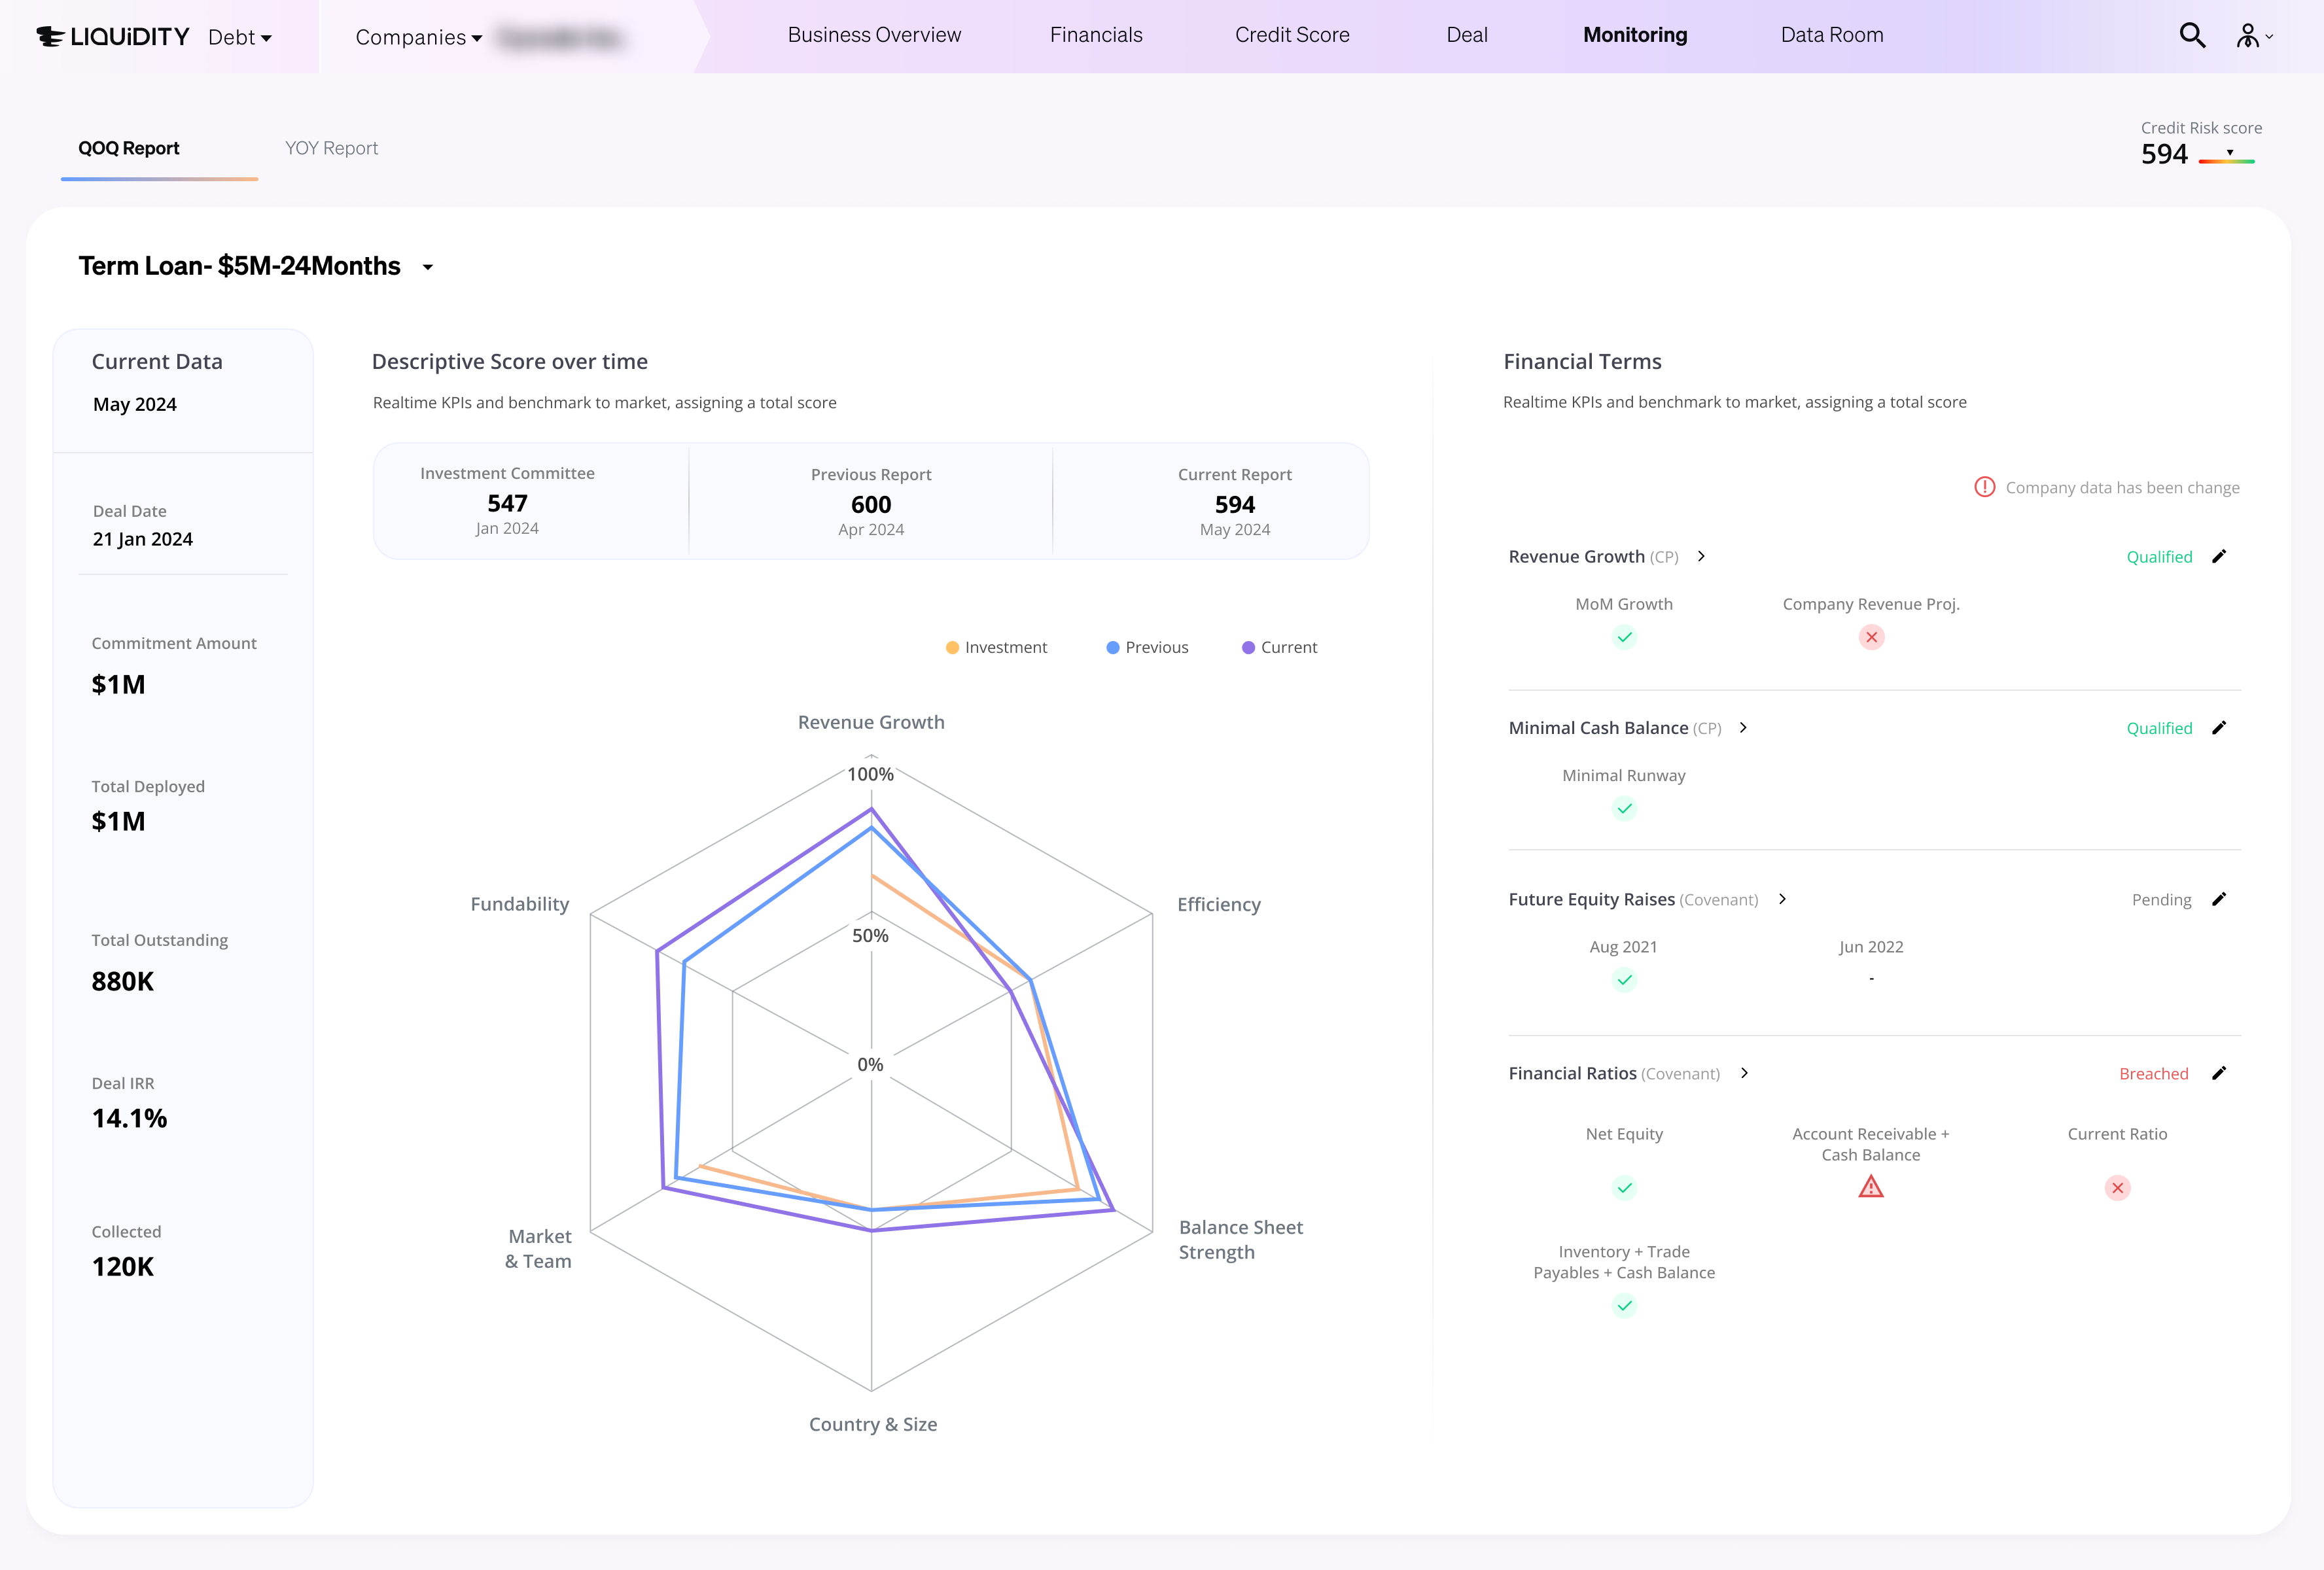The image size is (2324, 1570).
Task: Switch to the YOY Report tab
Action: (x=331, y=149)
